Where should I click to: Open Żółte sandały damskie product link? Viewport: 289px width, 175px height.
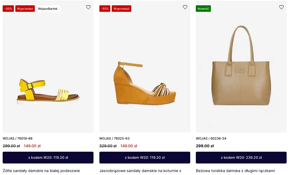coord(41,171)
